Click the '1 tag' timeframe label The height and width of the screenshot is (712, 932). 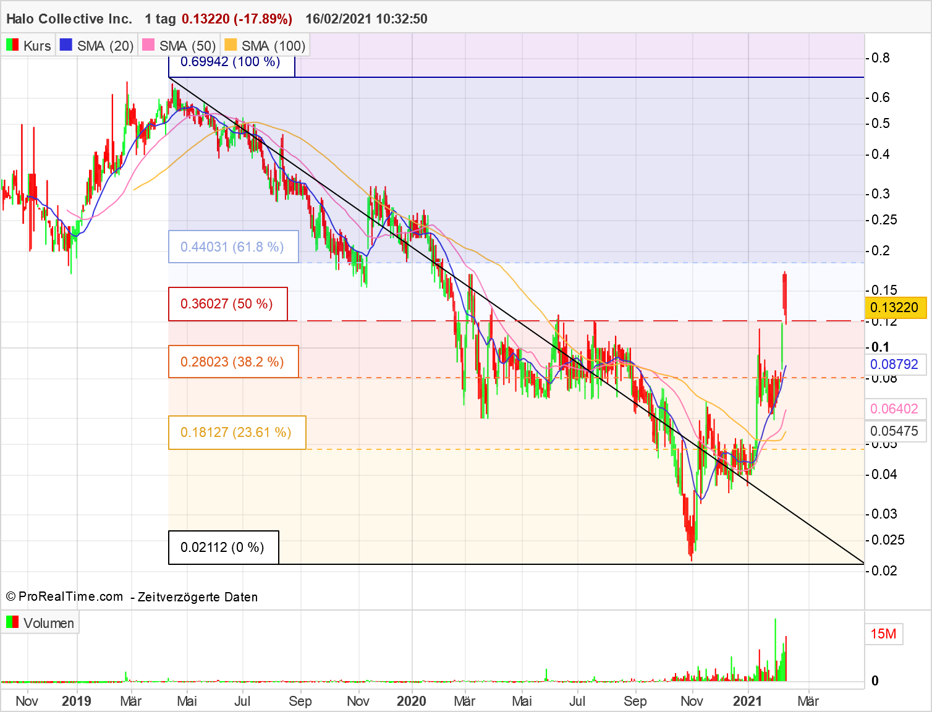click(x=161, y=19)
